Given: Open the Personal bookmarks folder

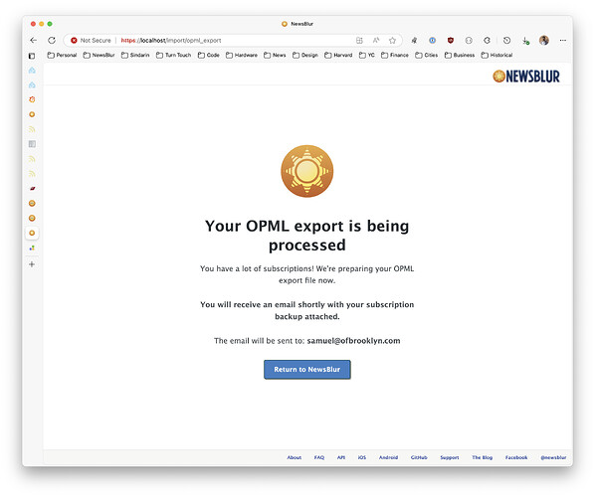Looking at the screenshot, I should point(62,55).
